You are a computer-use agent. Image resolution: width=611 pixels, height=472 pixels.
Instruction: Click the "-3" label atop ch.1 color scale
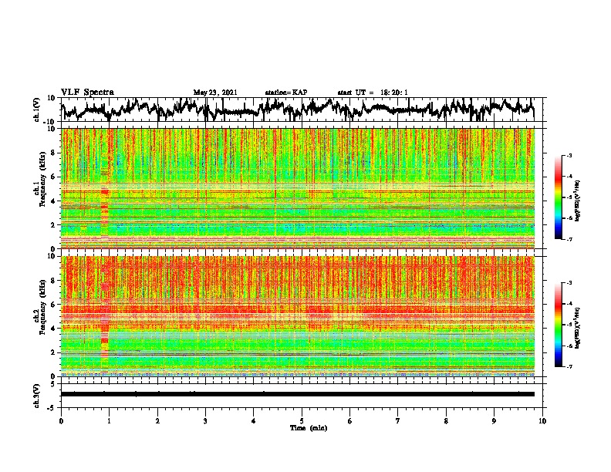click(x=569, y=156)
